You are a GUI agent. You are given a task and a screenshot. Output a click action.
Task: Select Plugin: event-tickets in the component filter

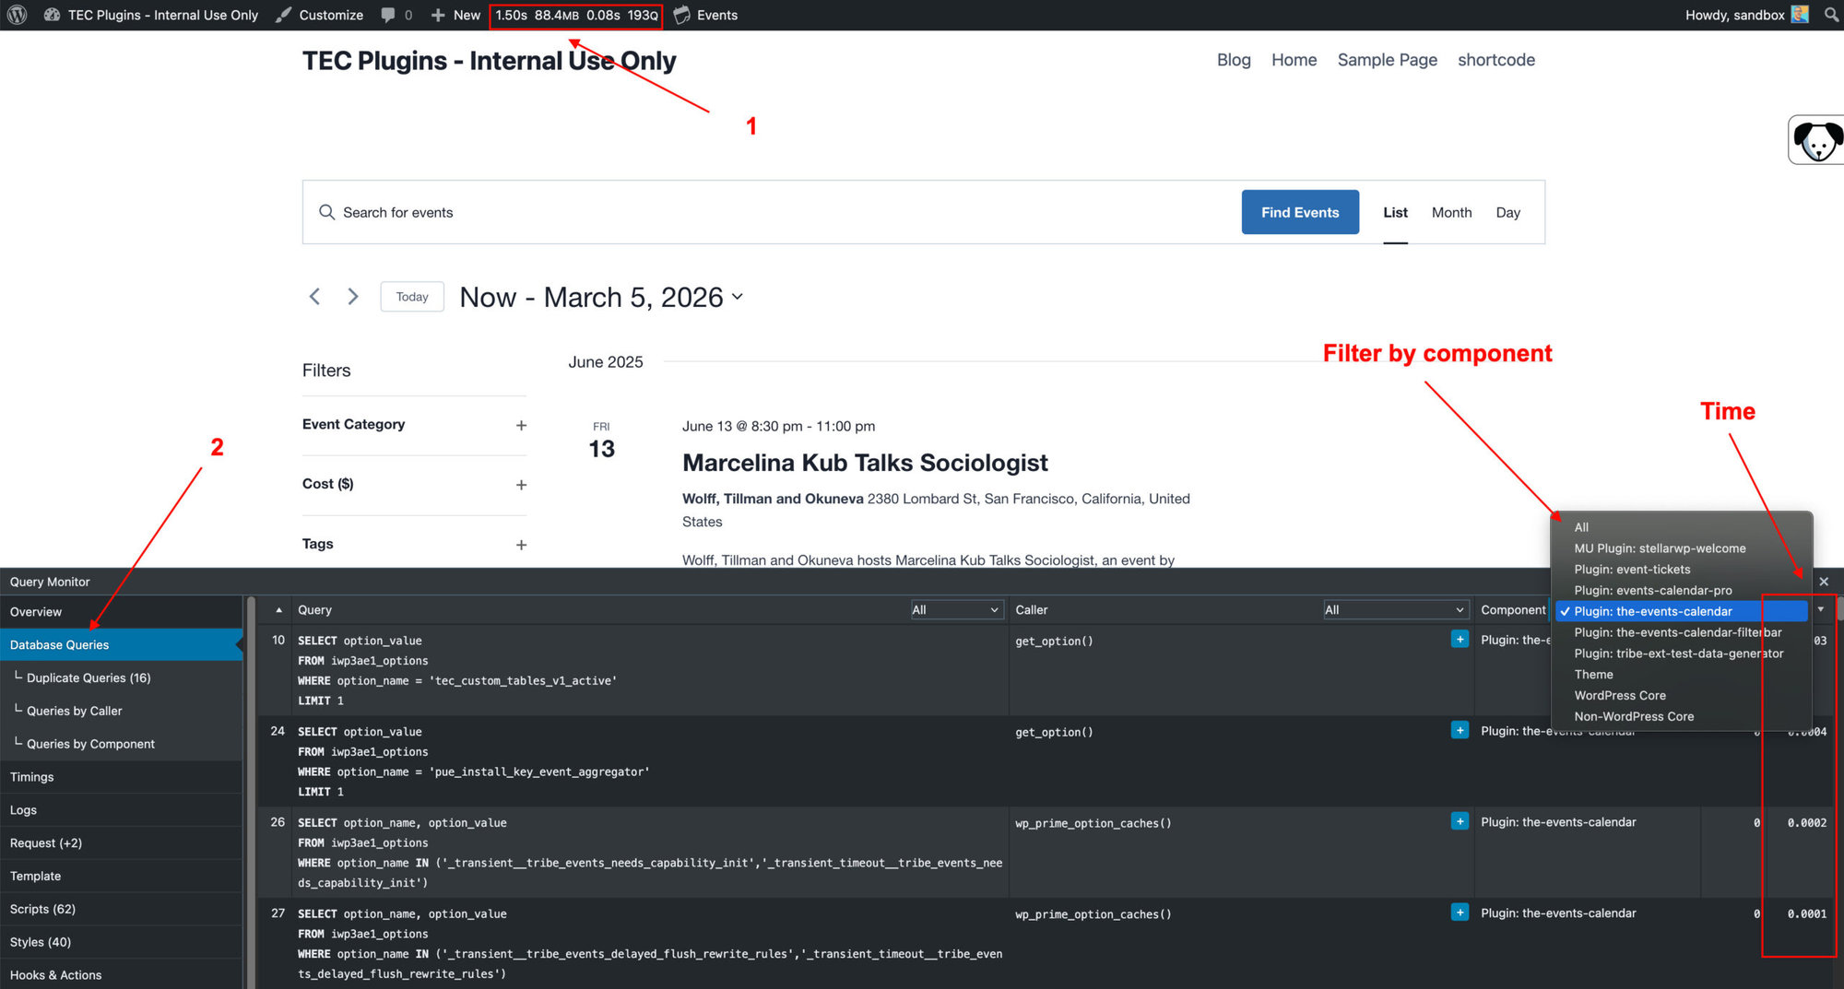coord(1632,569)
